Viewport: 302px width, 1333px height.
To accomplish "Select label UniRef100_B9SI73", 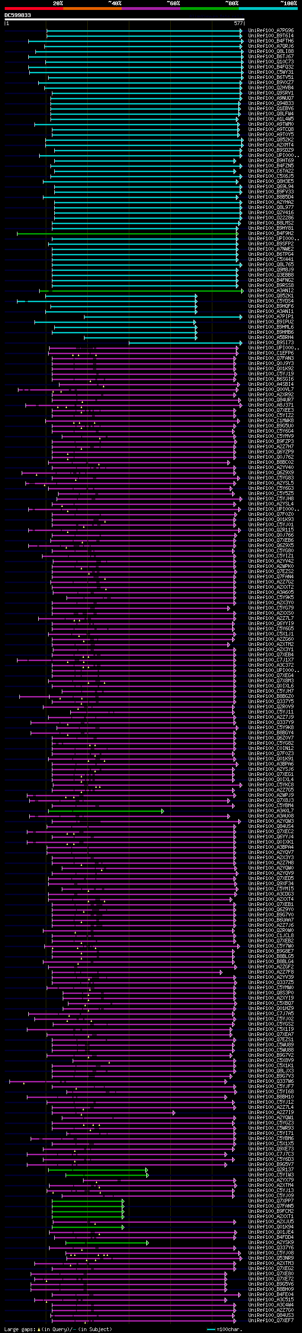I will (271, 342).
